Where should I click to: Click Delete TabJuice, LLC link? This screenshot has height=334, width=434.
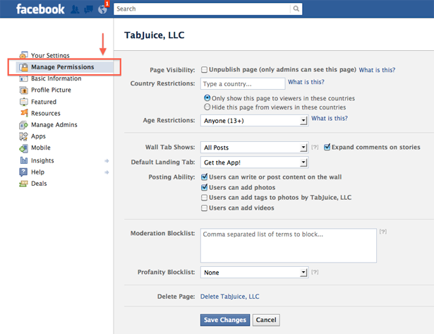coord(230,297)
